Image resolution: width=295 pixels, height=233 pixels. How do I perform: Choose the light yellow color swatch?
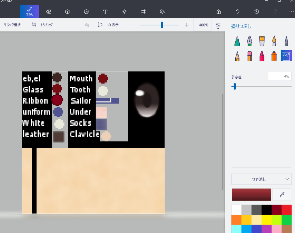pos(256,220)
